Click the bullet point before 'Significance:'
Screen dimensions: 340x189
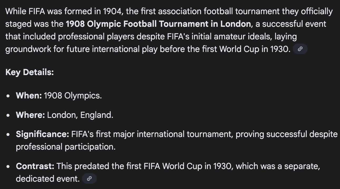[9, 135]
